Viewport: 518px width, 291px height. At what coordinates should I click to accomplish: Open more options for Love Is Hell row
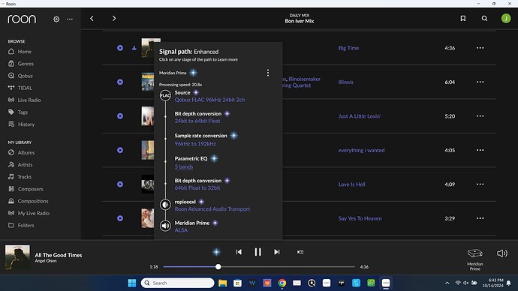480,184
